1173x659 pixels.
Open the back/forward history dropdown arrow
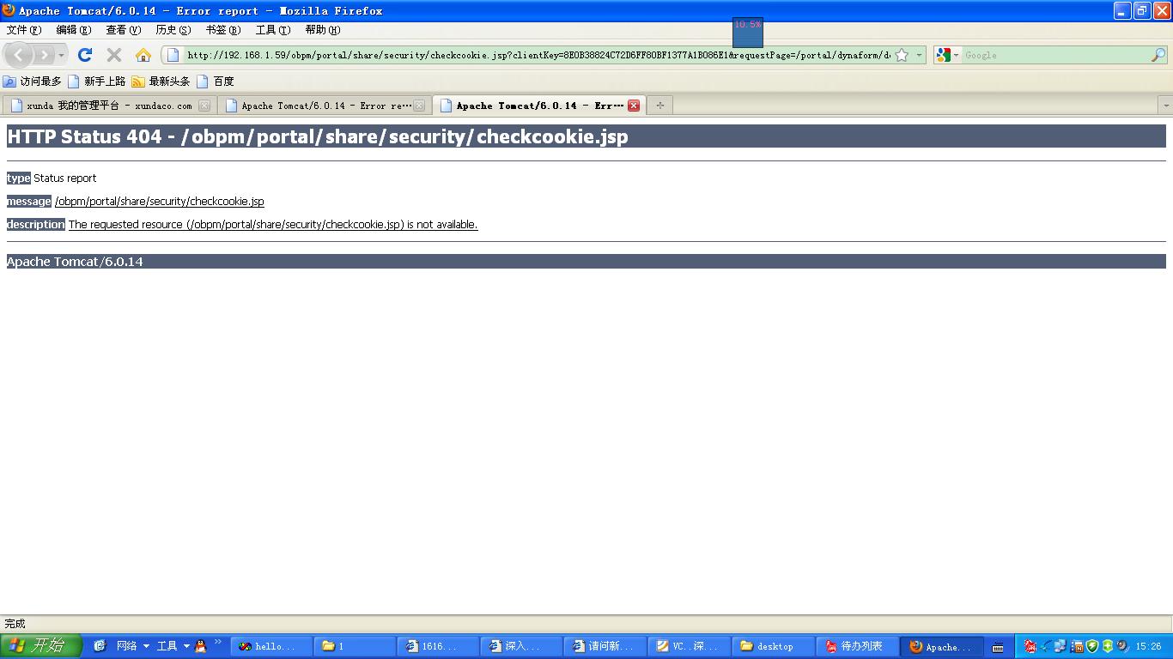61,55
